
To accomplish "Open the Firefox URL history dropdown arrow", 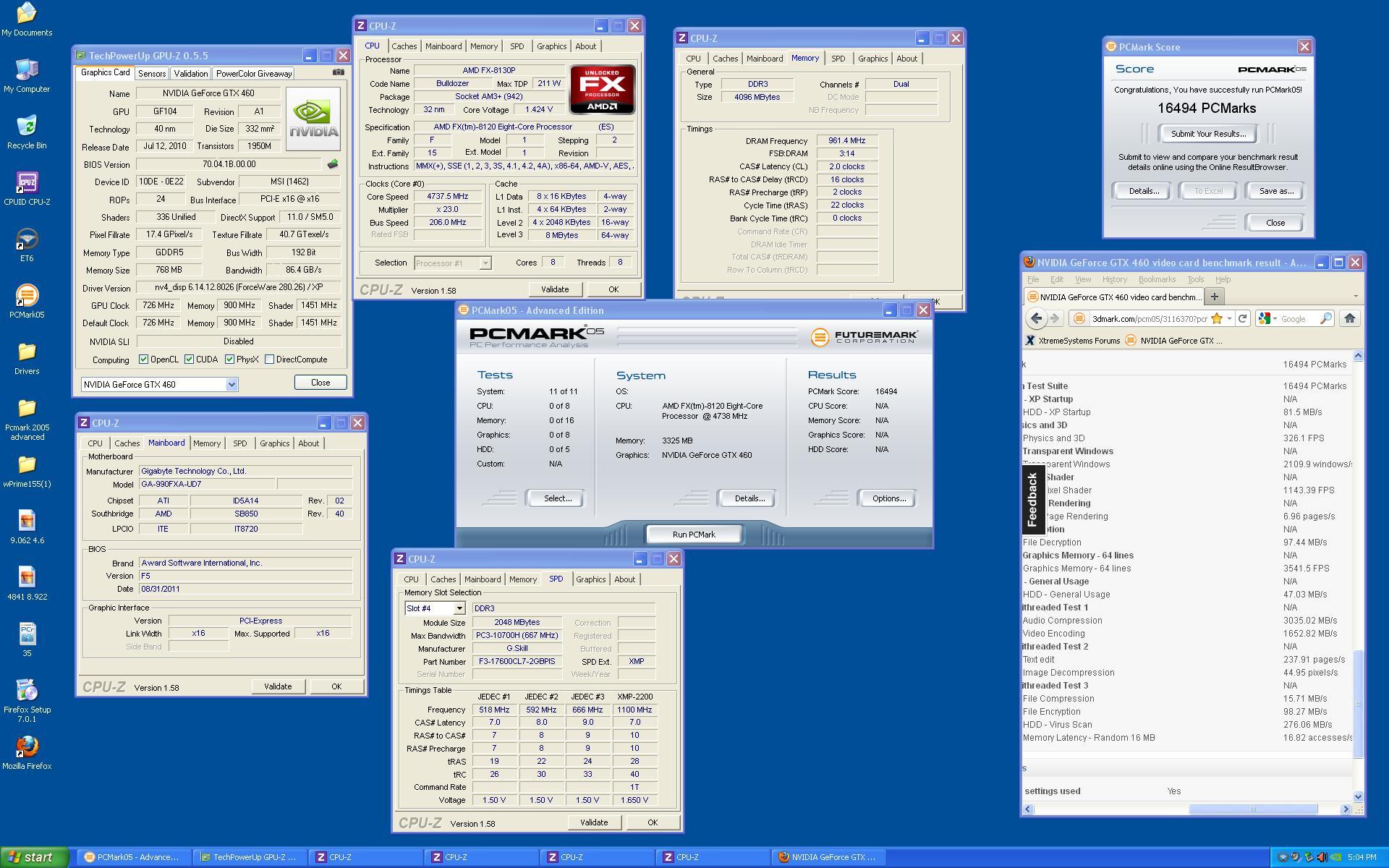I will click(1229, 318).
